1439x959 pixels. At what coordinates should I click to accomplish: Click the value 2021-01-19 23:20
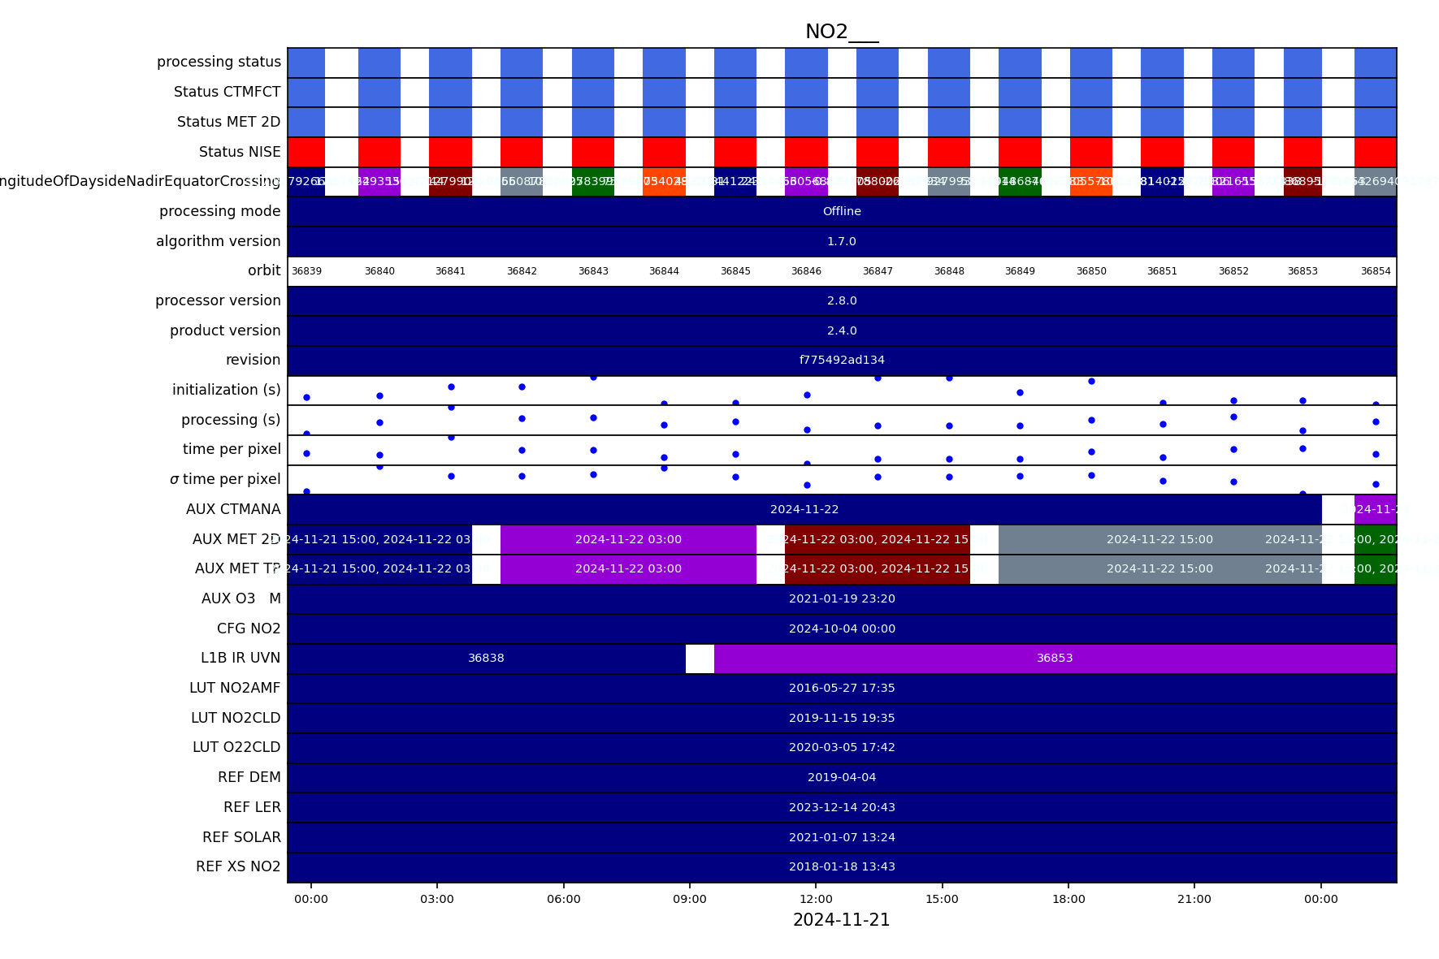pos(842,598)
